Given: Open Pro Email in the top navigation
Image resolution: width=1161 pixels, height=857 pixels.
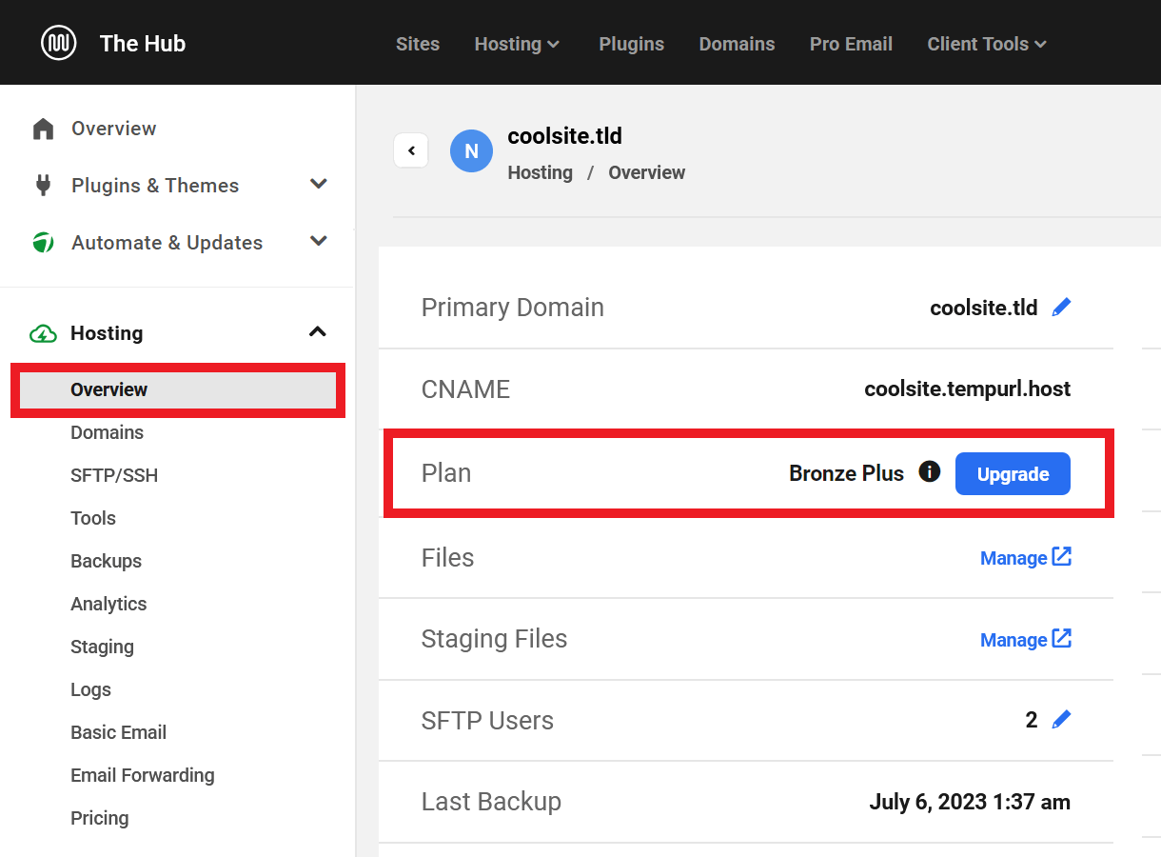Looking at the screenshot, I should (851, 44).
